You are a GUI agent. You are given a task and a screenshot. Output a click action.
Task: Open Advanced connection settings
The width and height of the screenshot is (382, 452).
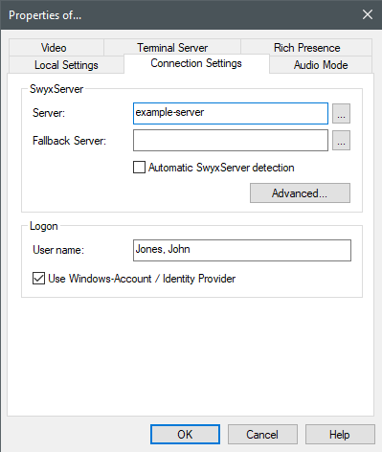point(300,192)
